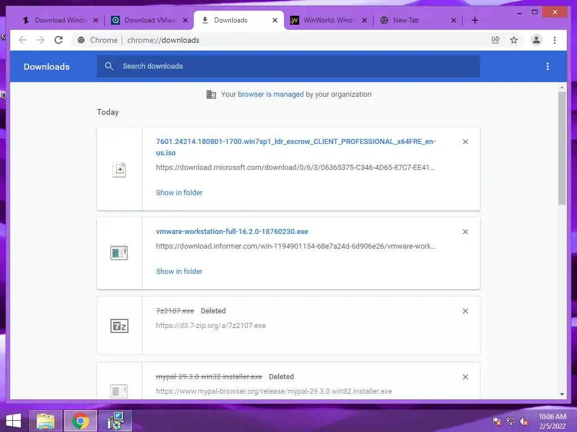Click the 7-Zip file icon

tap(119, 326)
